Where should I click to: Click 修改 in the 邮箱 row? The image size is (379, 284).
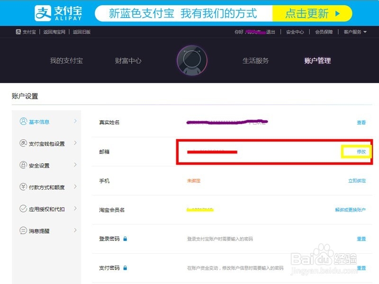click(x=361, y=151)
